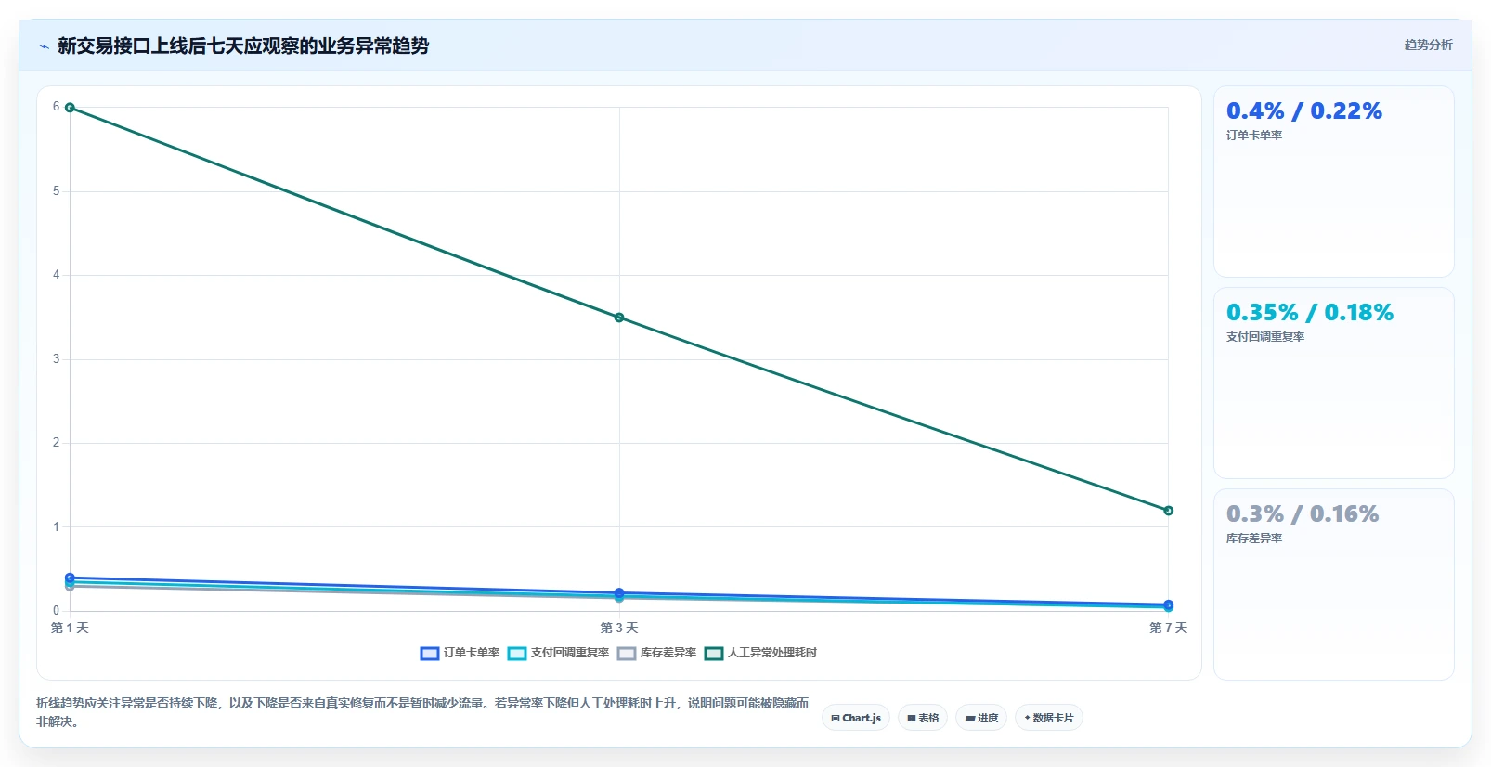
Task: Select 人工异常处理耗时 data point at 第 7 天
Action: 1169,511
